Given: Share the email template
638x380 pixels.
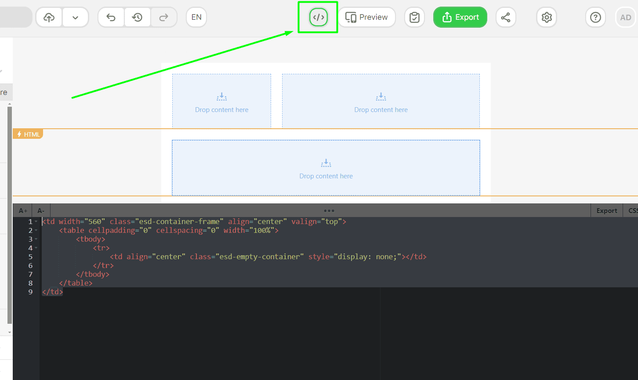Looking at the screenshot, I should [506, 17].
